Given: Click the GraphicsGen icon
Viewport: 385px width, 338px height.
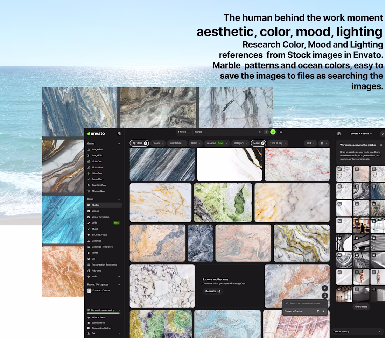Looking at the screenshot, I should [89, 185].
